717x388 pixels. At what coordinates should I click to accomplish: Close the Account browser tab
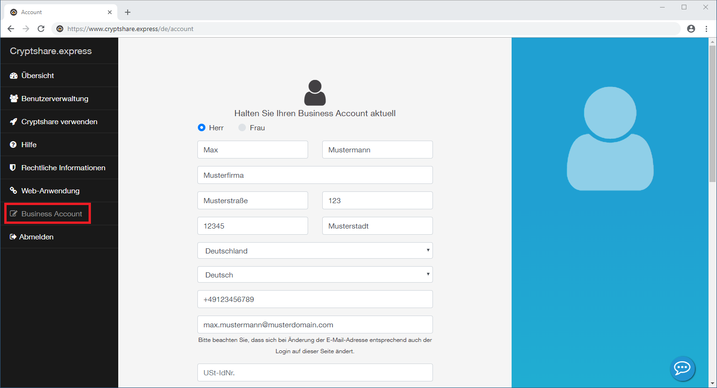click(x=110, y=12)
